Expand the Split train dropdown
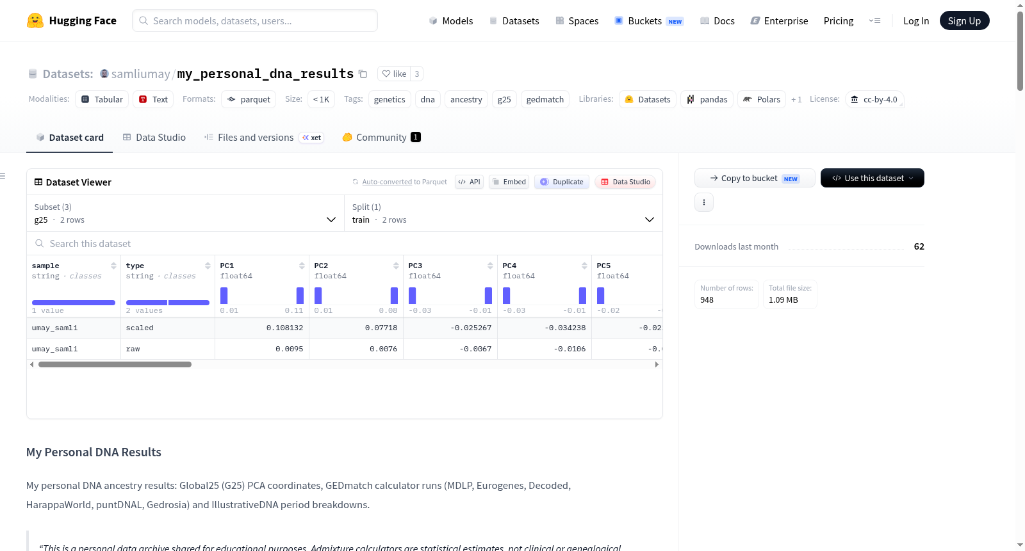 (x=504, y=213)
